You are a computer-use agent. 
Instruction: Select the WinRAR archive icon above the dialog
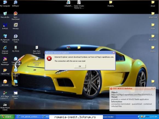click(68, 47)
